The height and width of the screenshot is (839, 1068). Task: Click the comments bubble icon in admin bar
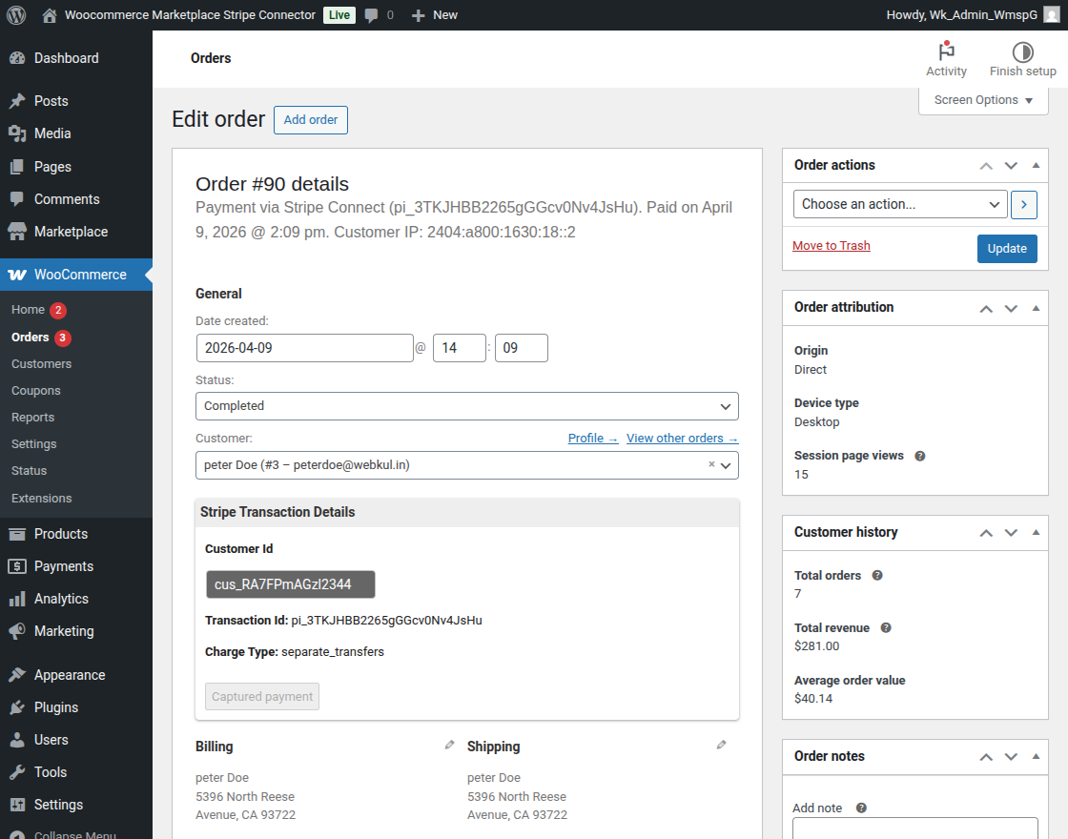(x=371, y=15)
